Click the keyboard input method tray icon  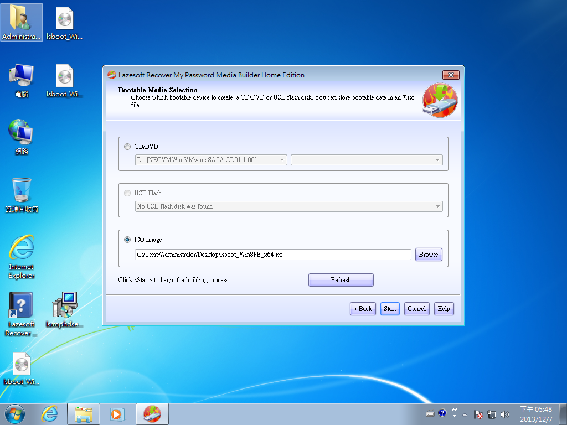430,413
